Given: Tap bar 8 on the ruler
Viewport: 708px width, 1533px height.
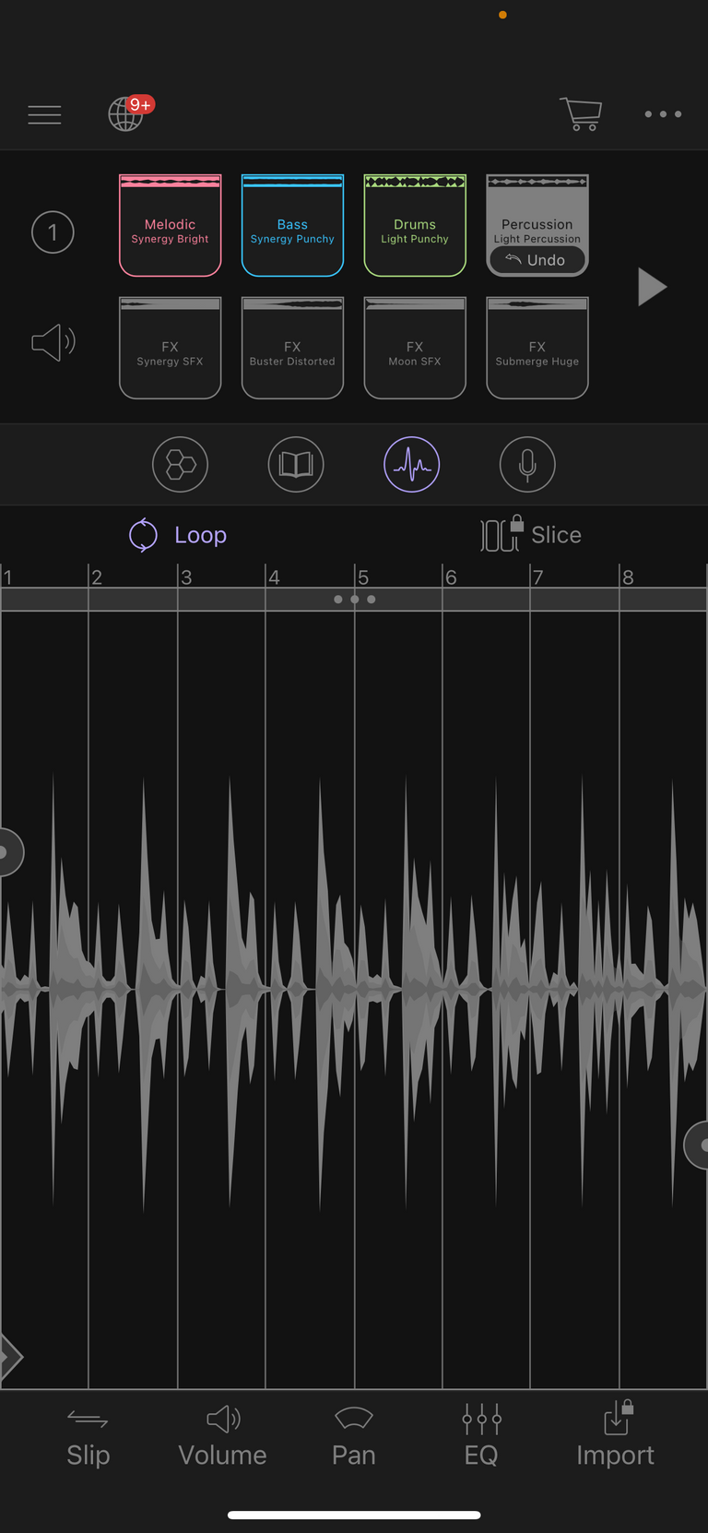Looking at the screenshot, I should point(628,577).
